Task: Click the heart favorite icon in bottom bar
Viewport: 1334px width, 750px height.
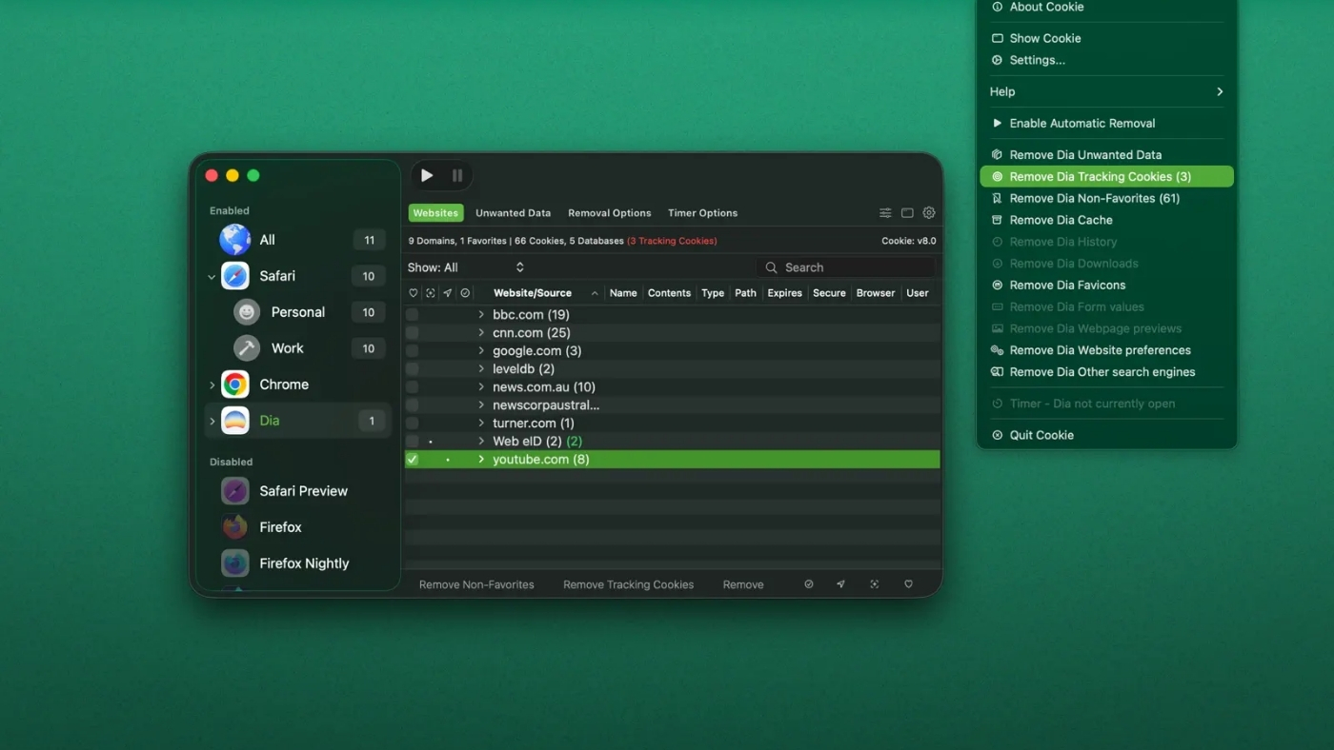Action: click(908, 584)
